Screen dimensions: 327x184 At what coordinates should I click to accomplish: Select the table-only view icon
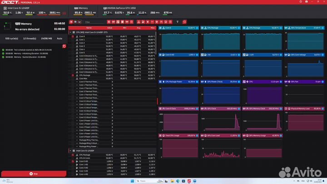(x=75, y=22)
